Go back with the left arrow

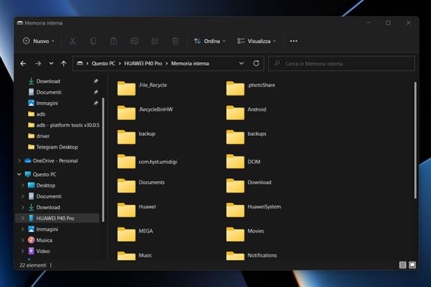click(23, 64)
